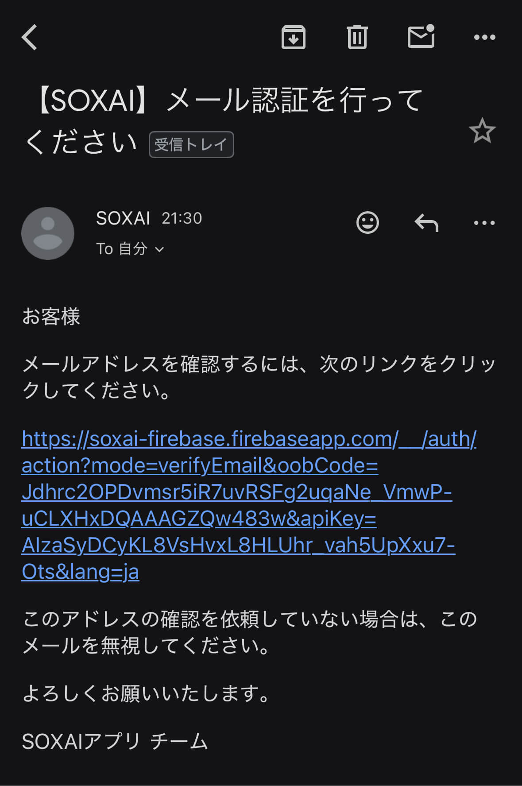
Task: Add an emoji reaction to message
Action: click(x=367, y=222)
